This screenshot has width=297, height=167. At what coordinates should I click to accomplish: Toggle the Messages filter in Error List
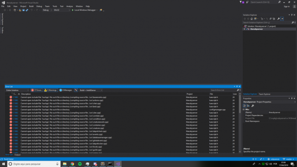point(66,90)
